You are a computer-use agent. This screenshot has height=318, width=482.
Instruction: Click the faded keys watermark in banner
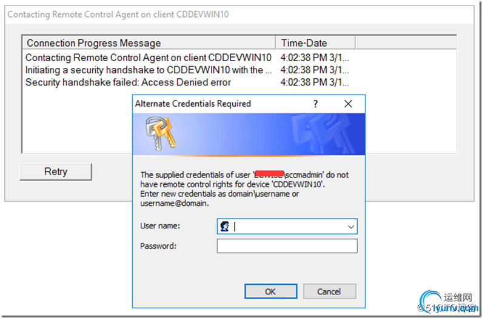323,135
